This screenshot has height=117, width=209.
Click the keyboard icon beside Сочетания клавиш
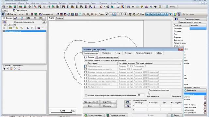click(176, 19)
